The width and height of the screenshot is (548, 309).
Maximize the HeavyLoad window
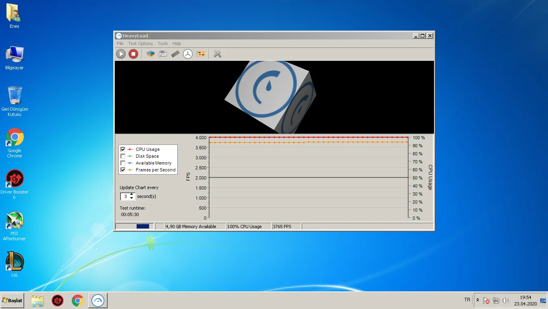click(423, 36)
